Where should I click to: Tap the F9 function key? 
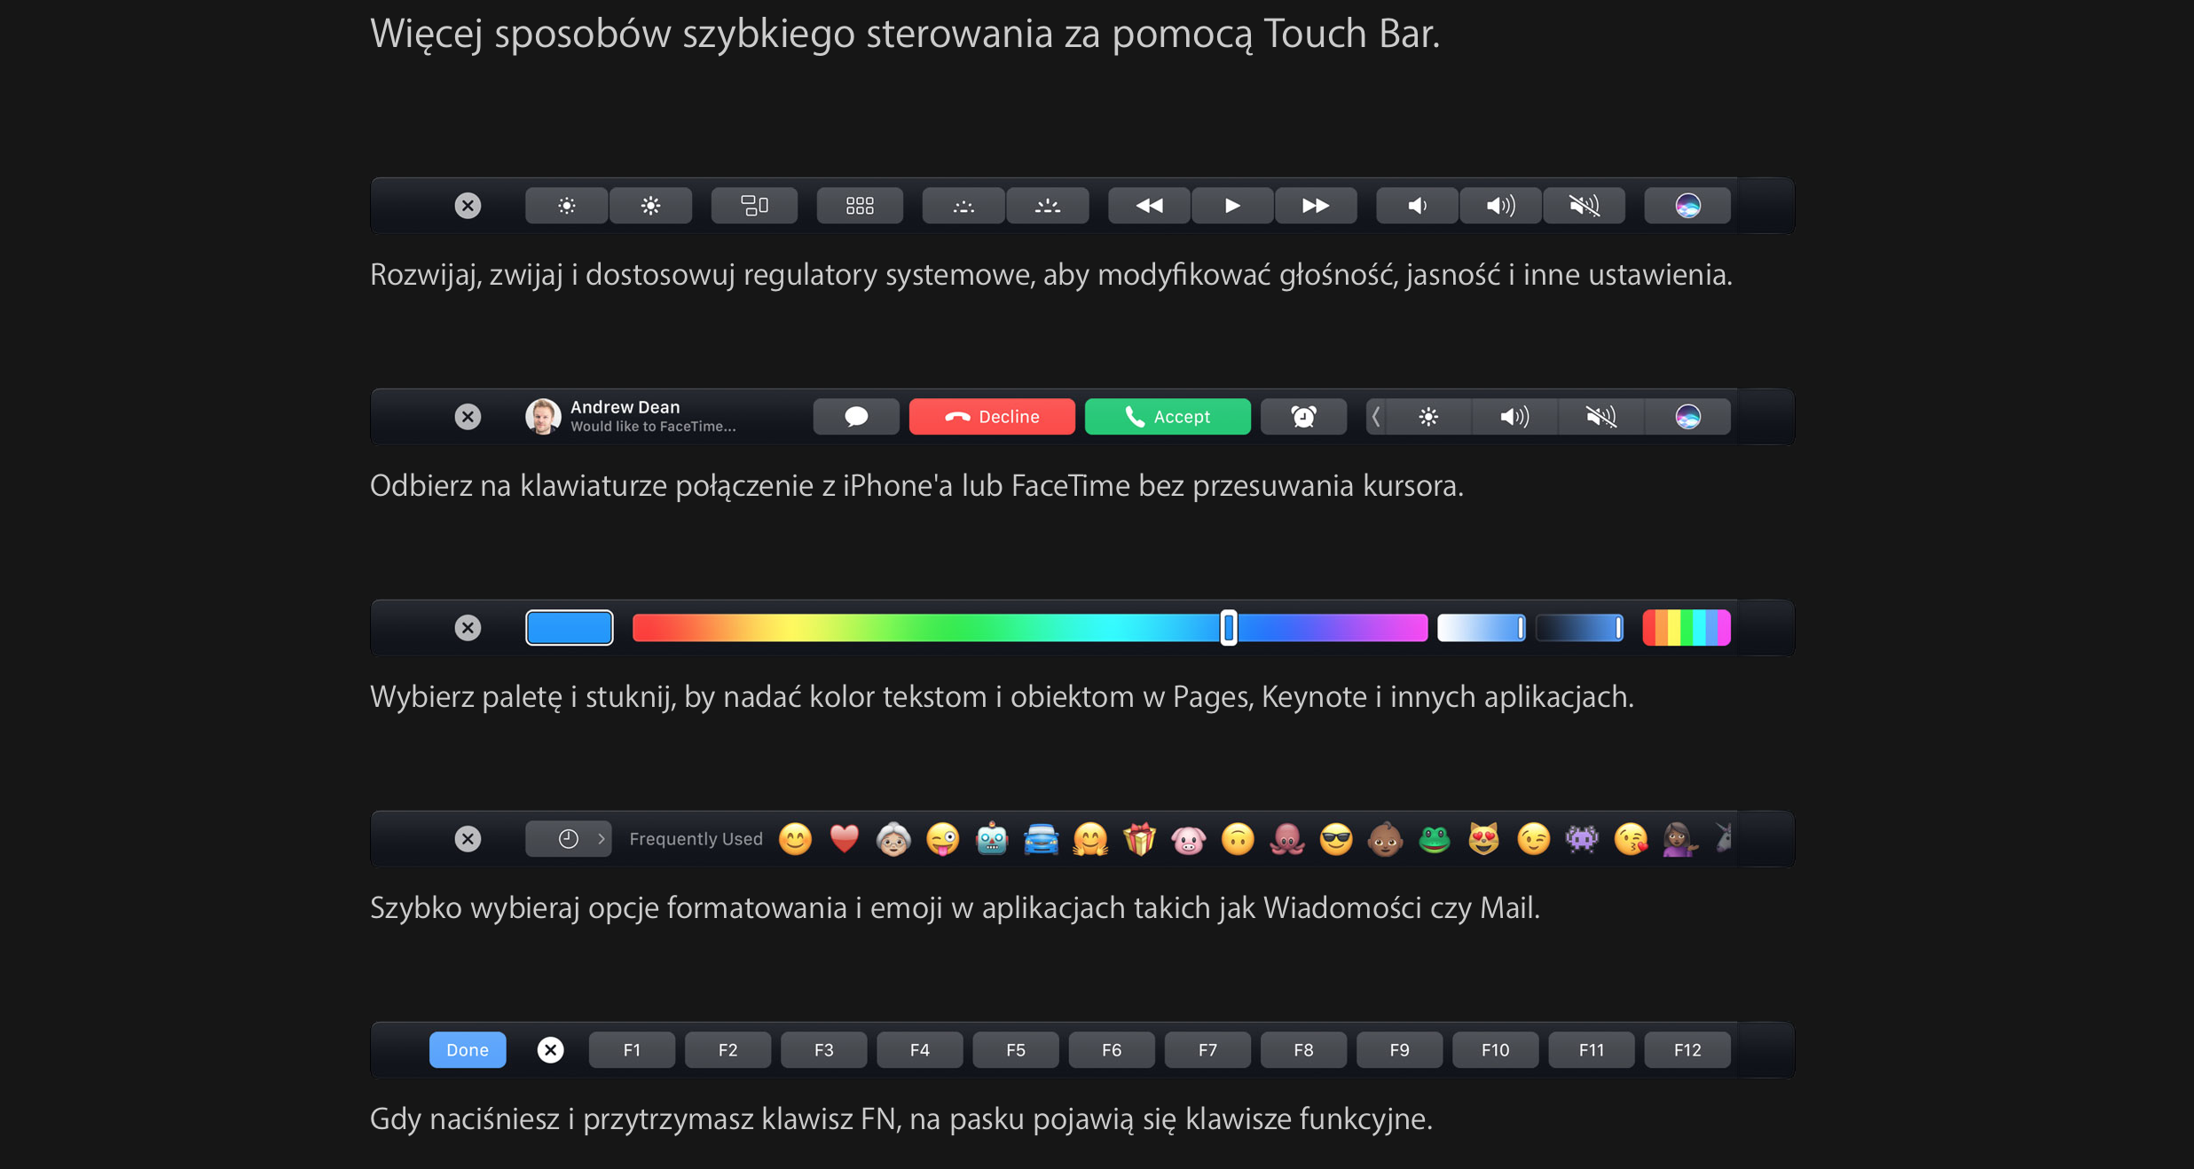coord(1399,1050)
